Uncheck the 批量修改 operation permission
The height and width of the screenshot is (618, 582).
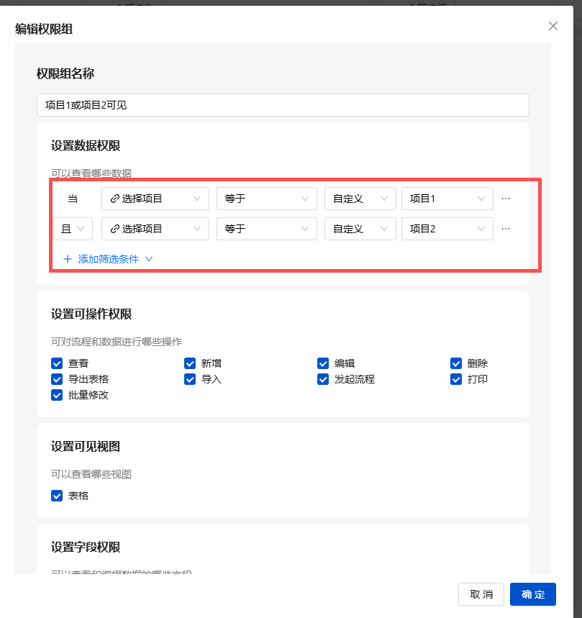(x=57, y=395)
